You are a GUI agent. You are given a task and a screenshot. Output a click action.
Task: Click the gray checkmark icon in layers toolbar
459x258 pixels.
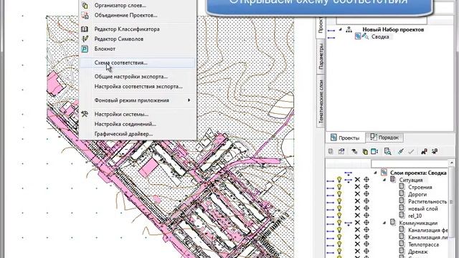(411, 151)
